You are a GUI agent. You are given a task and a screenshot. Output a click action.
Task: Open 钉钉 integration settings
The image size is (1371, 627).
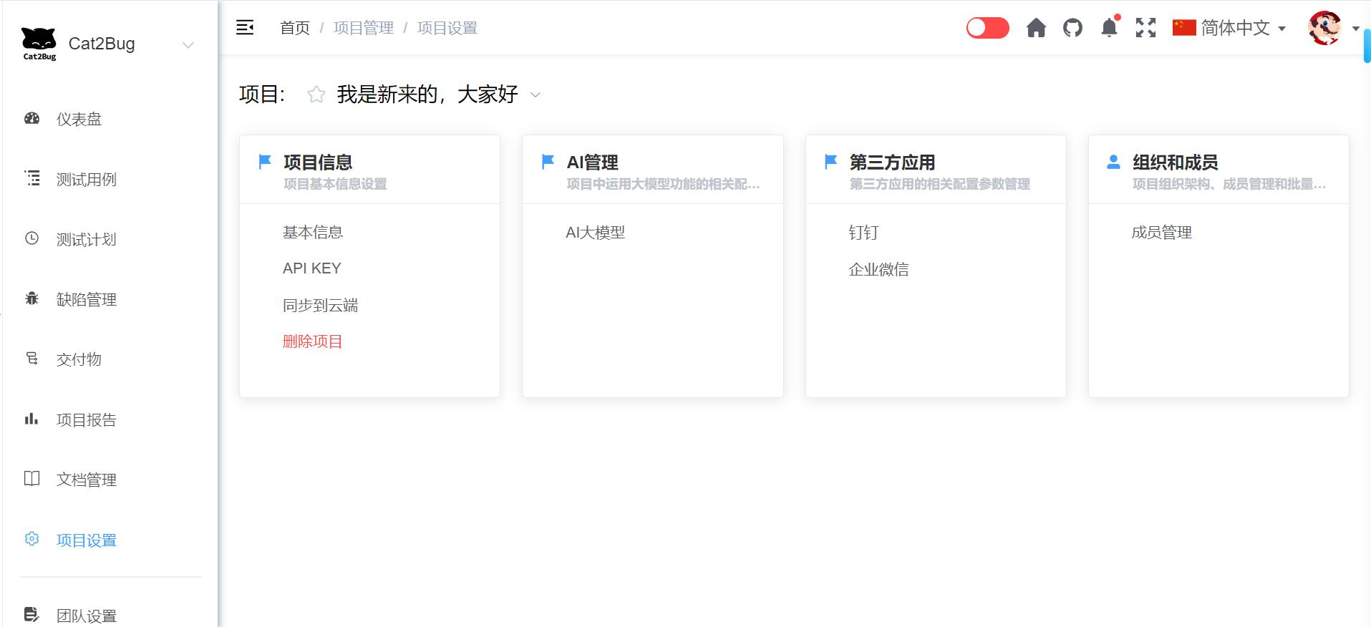[x=863, y=232]
